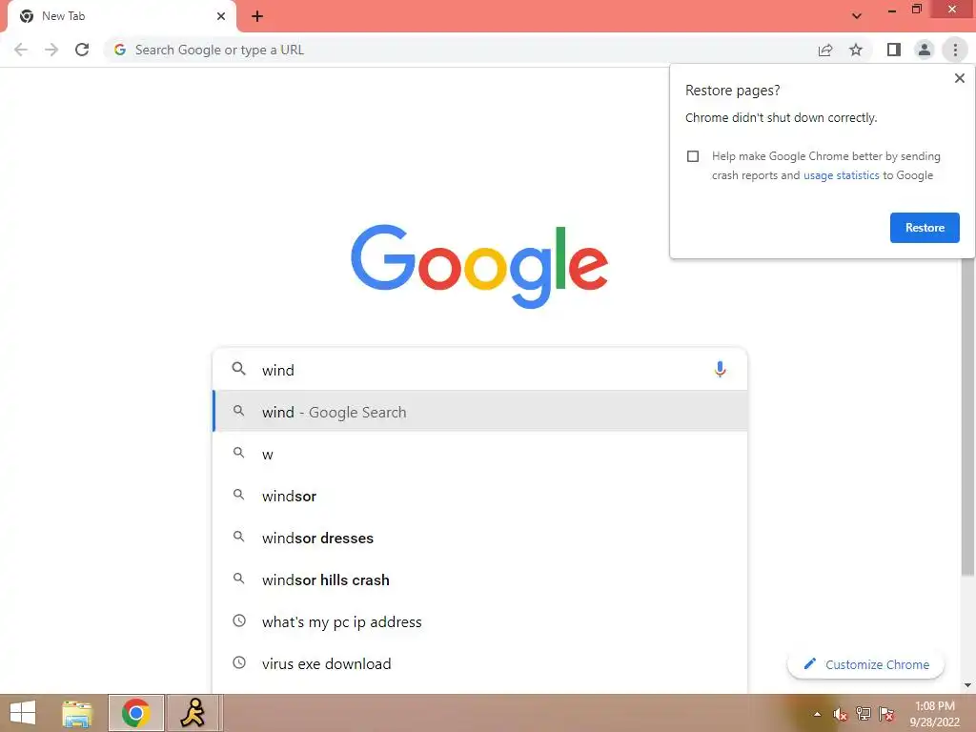This screenshot has width=976, height=732.
Task: Click the scrollbar down arrow
Action: tap(967, 685)
